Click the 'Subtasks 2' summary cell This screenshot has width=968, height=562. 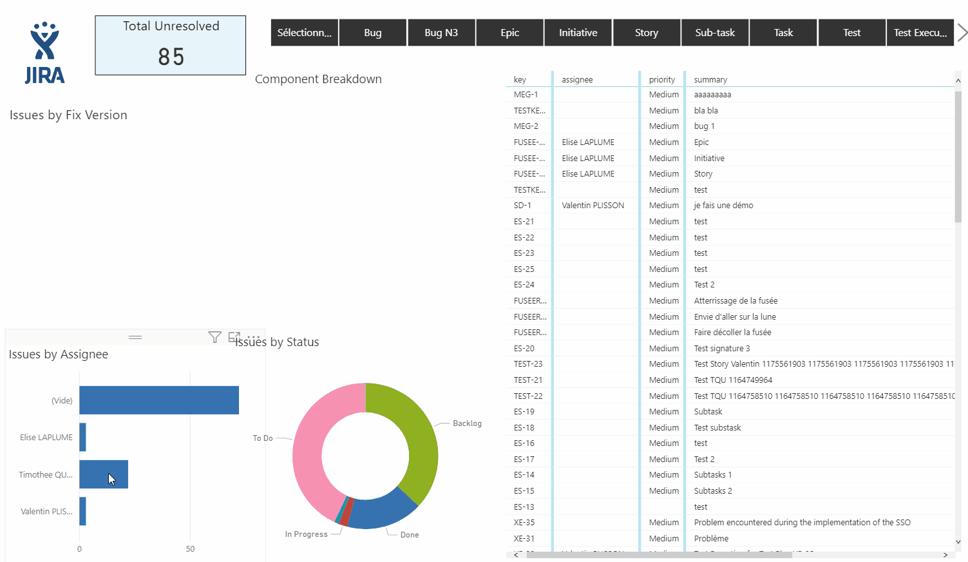tap(713, 491)
